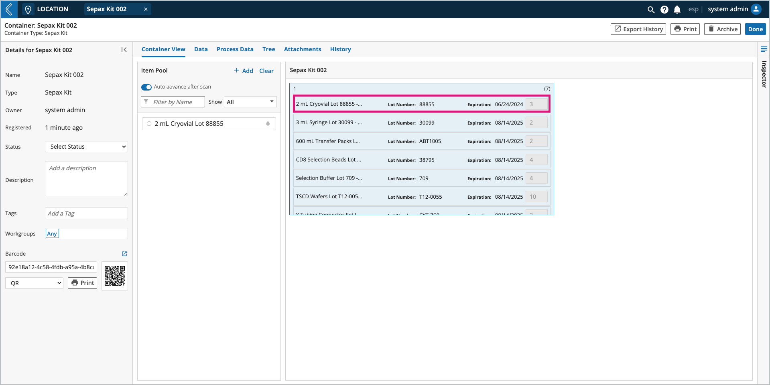Click the QR code thumbnail
Viewport: 770px width, 385px height.
point(115,276)
